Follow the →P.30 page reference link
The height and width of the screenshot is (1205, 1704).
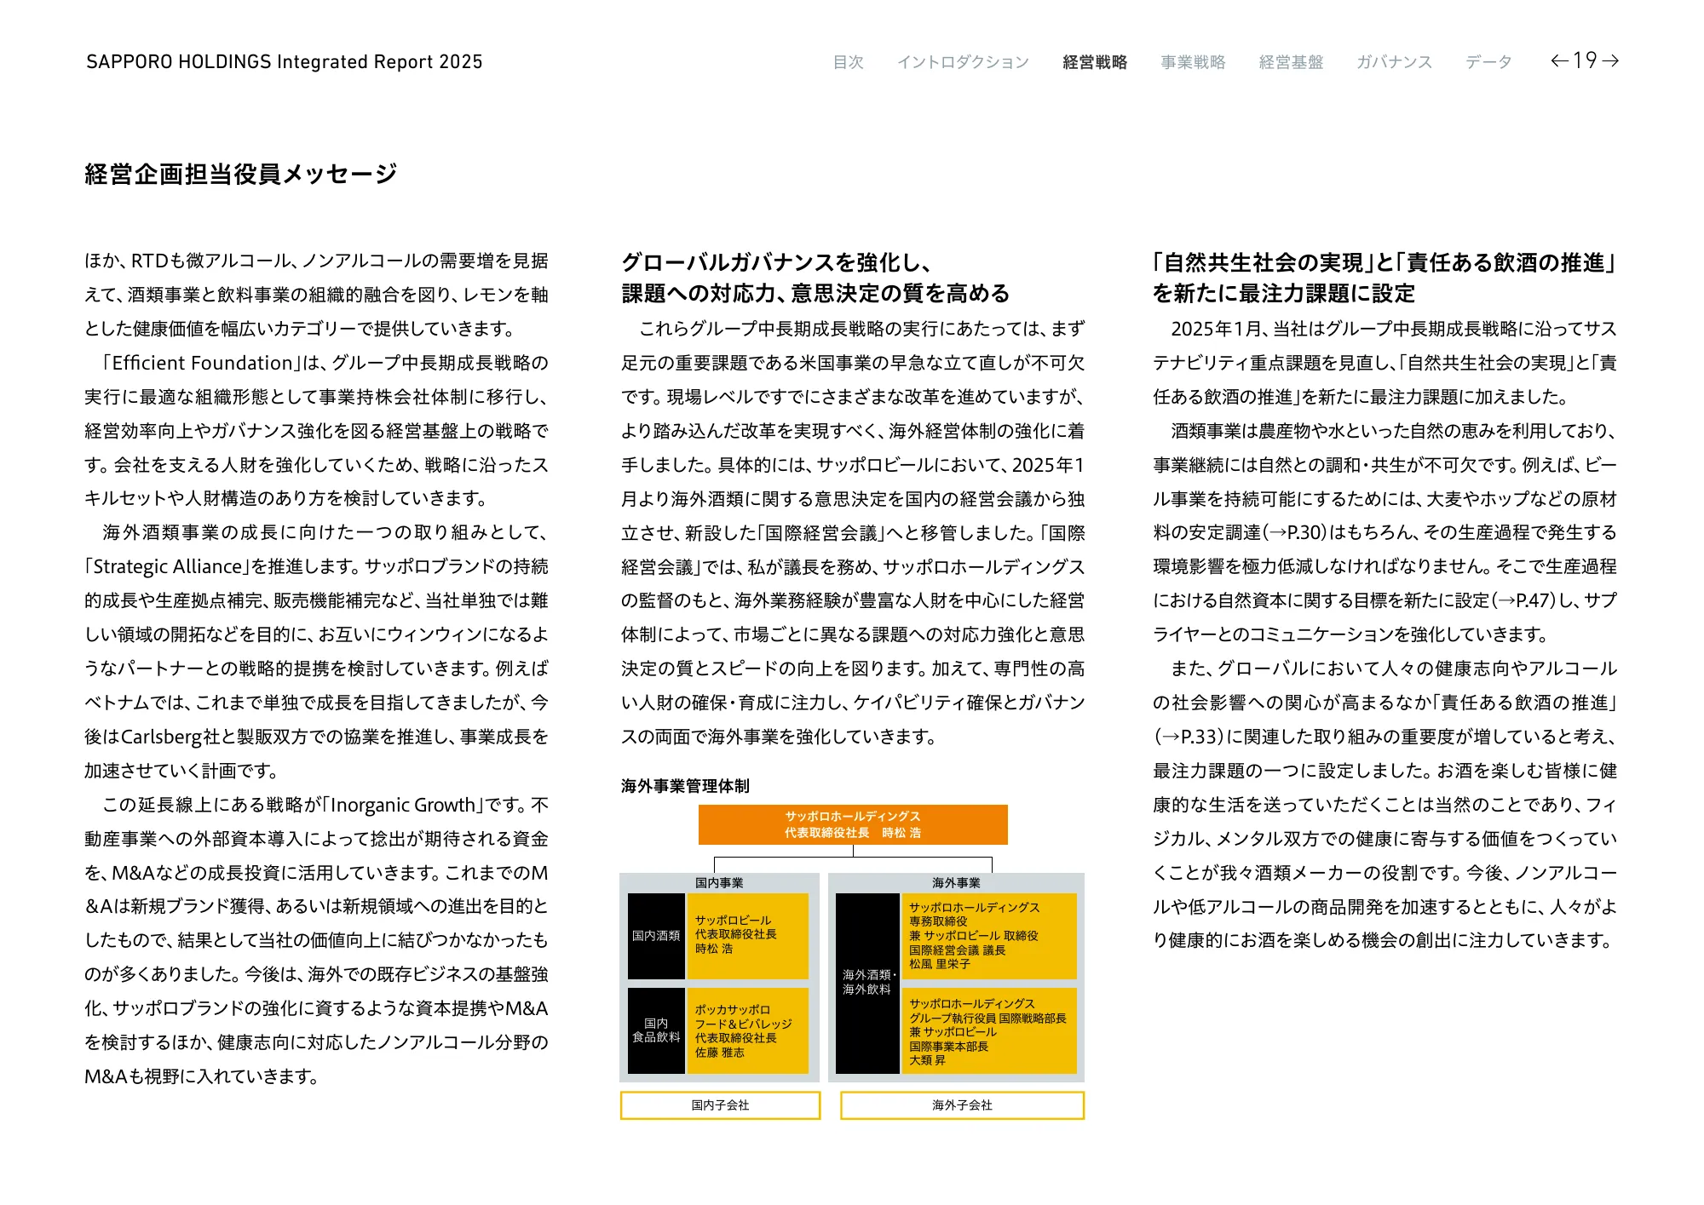click(x=1294, y=533)
